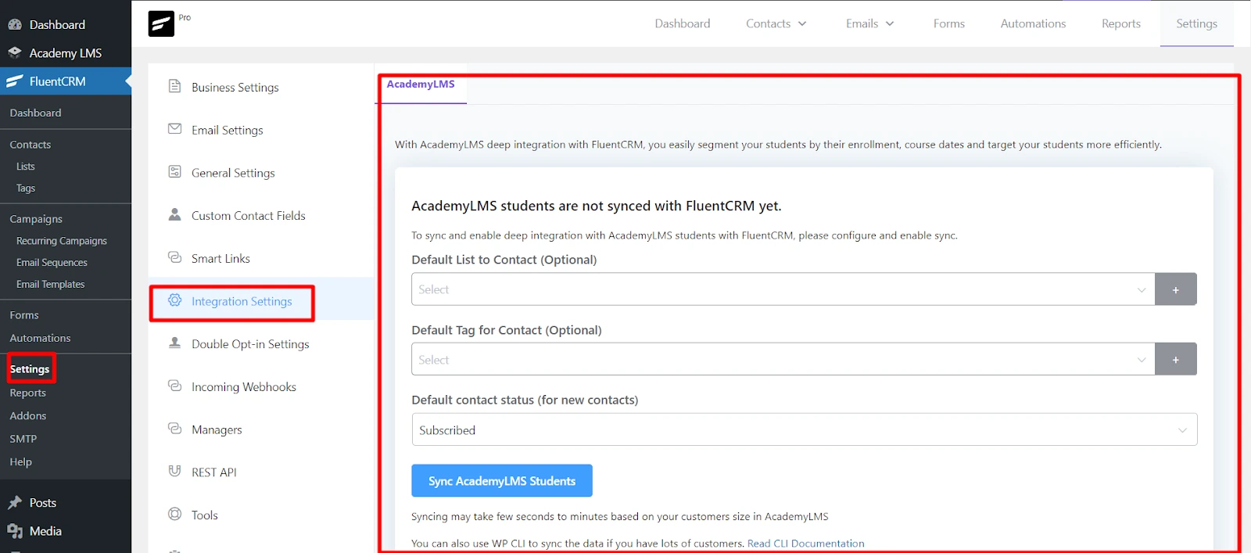Open Lists under Contacts in the sidebar

pyautogui.click(x=26, y=167)
